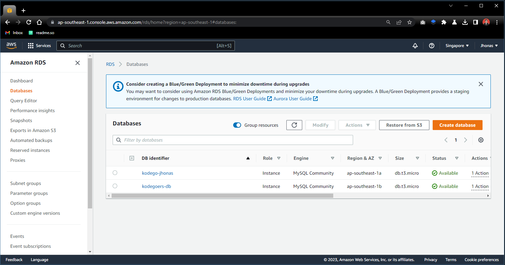505x265 pixels.
Task: Click the refresh databases button
Action: click(x=294, y=125)
